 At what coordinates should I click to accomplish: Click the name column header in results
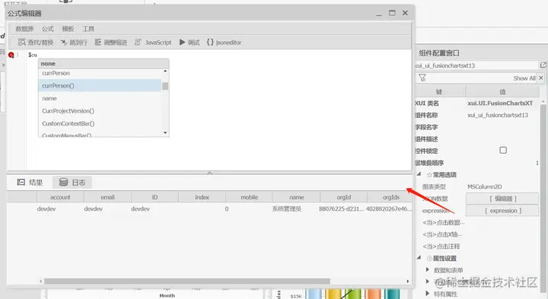(x=296, y=197)
